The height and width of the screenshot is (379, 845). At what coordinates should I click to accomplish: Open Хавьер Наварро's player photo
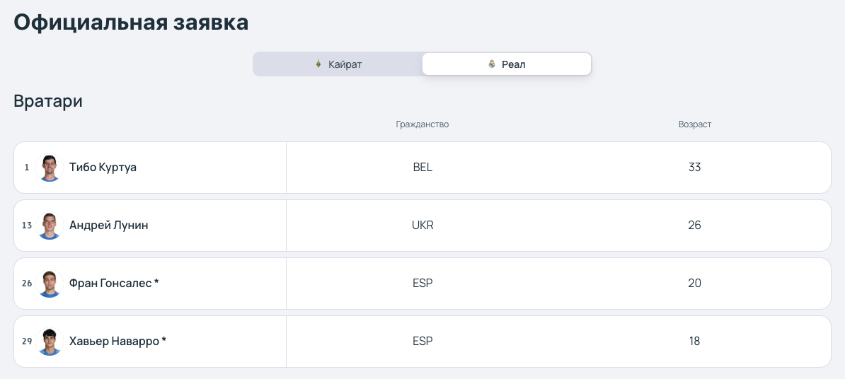coord(50,342)
